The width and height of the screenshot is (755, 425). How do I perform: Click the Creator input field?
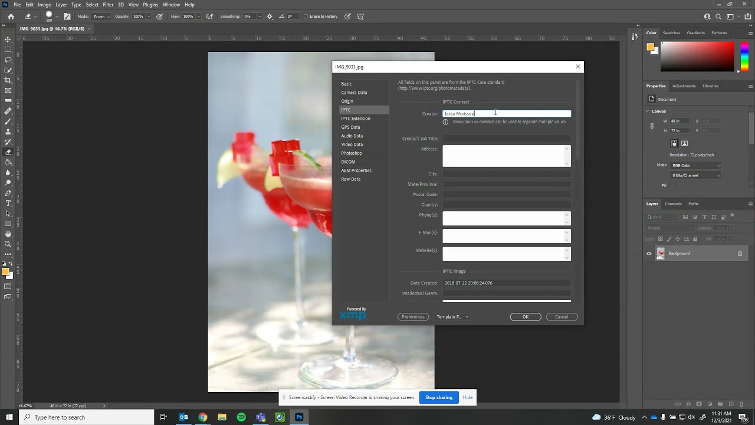click(x=507, y=113)
